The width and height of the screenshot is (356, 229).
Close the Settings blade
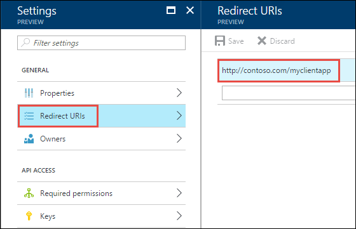click(x=190, y=10)
